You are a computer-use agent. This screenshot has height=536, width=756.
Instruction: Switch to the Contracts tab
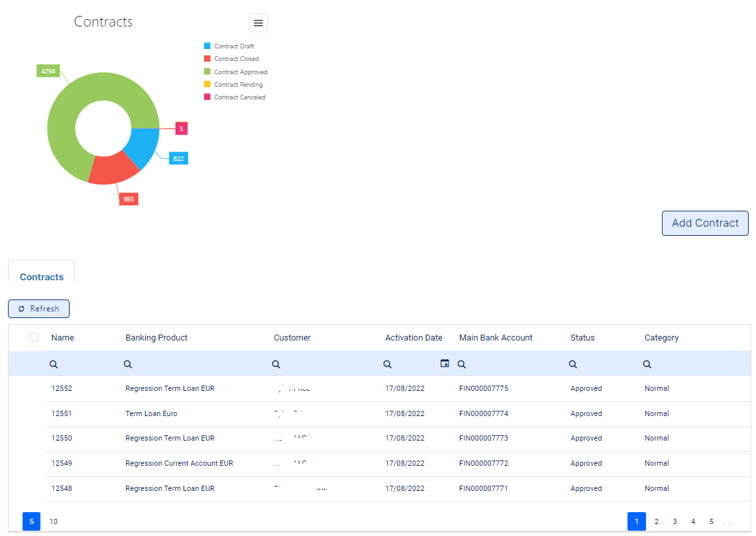(42, 277)
